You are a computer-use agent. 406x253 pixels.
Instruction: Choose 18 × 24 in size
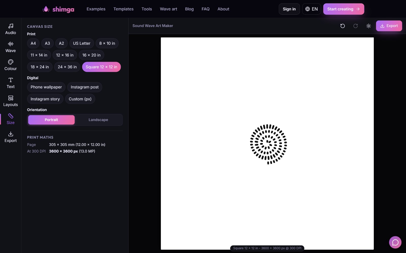(x=40, y=67)
